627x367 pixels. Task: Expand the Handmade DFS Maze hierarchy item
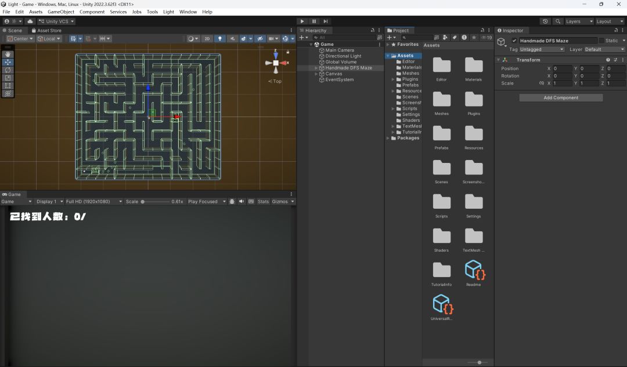[316, 68]
